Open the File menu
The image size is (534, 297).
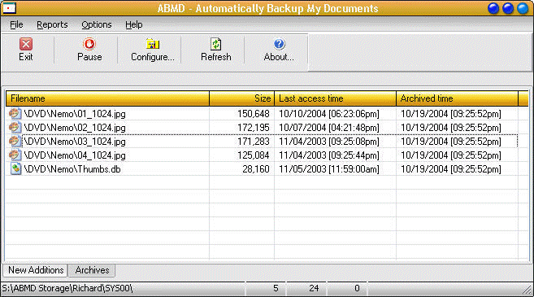[x=16, y=24]
